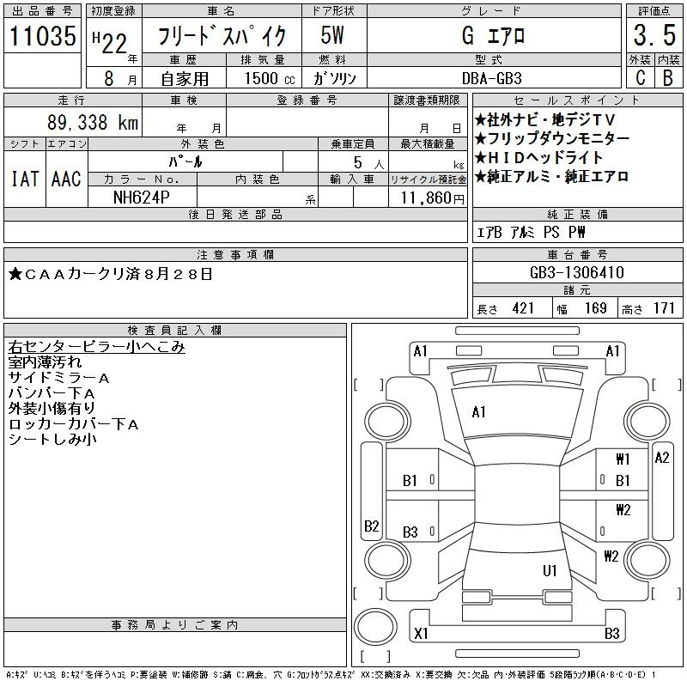Select the recycle deposit value 11,860円
The width and height of the screenshot is (687, 687).
[428, 198]
